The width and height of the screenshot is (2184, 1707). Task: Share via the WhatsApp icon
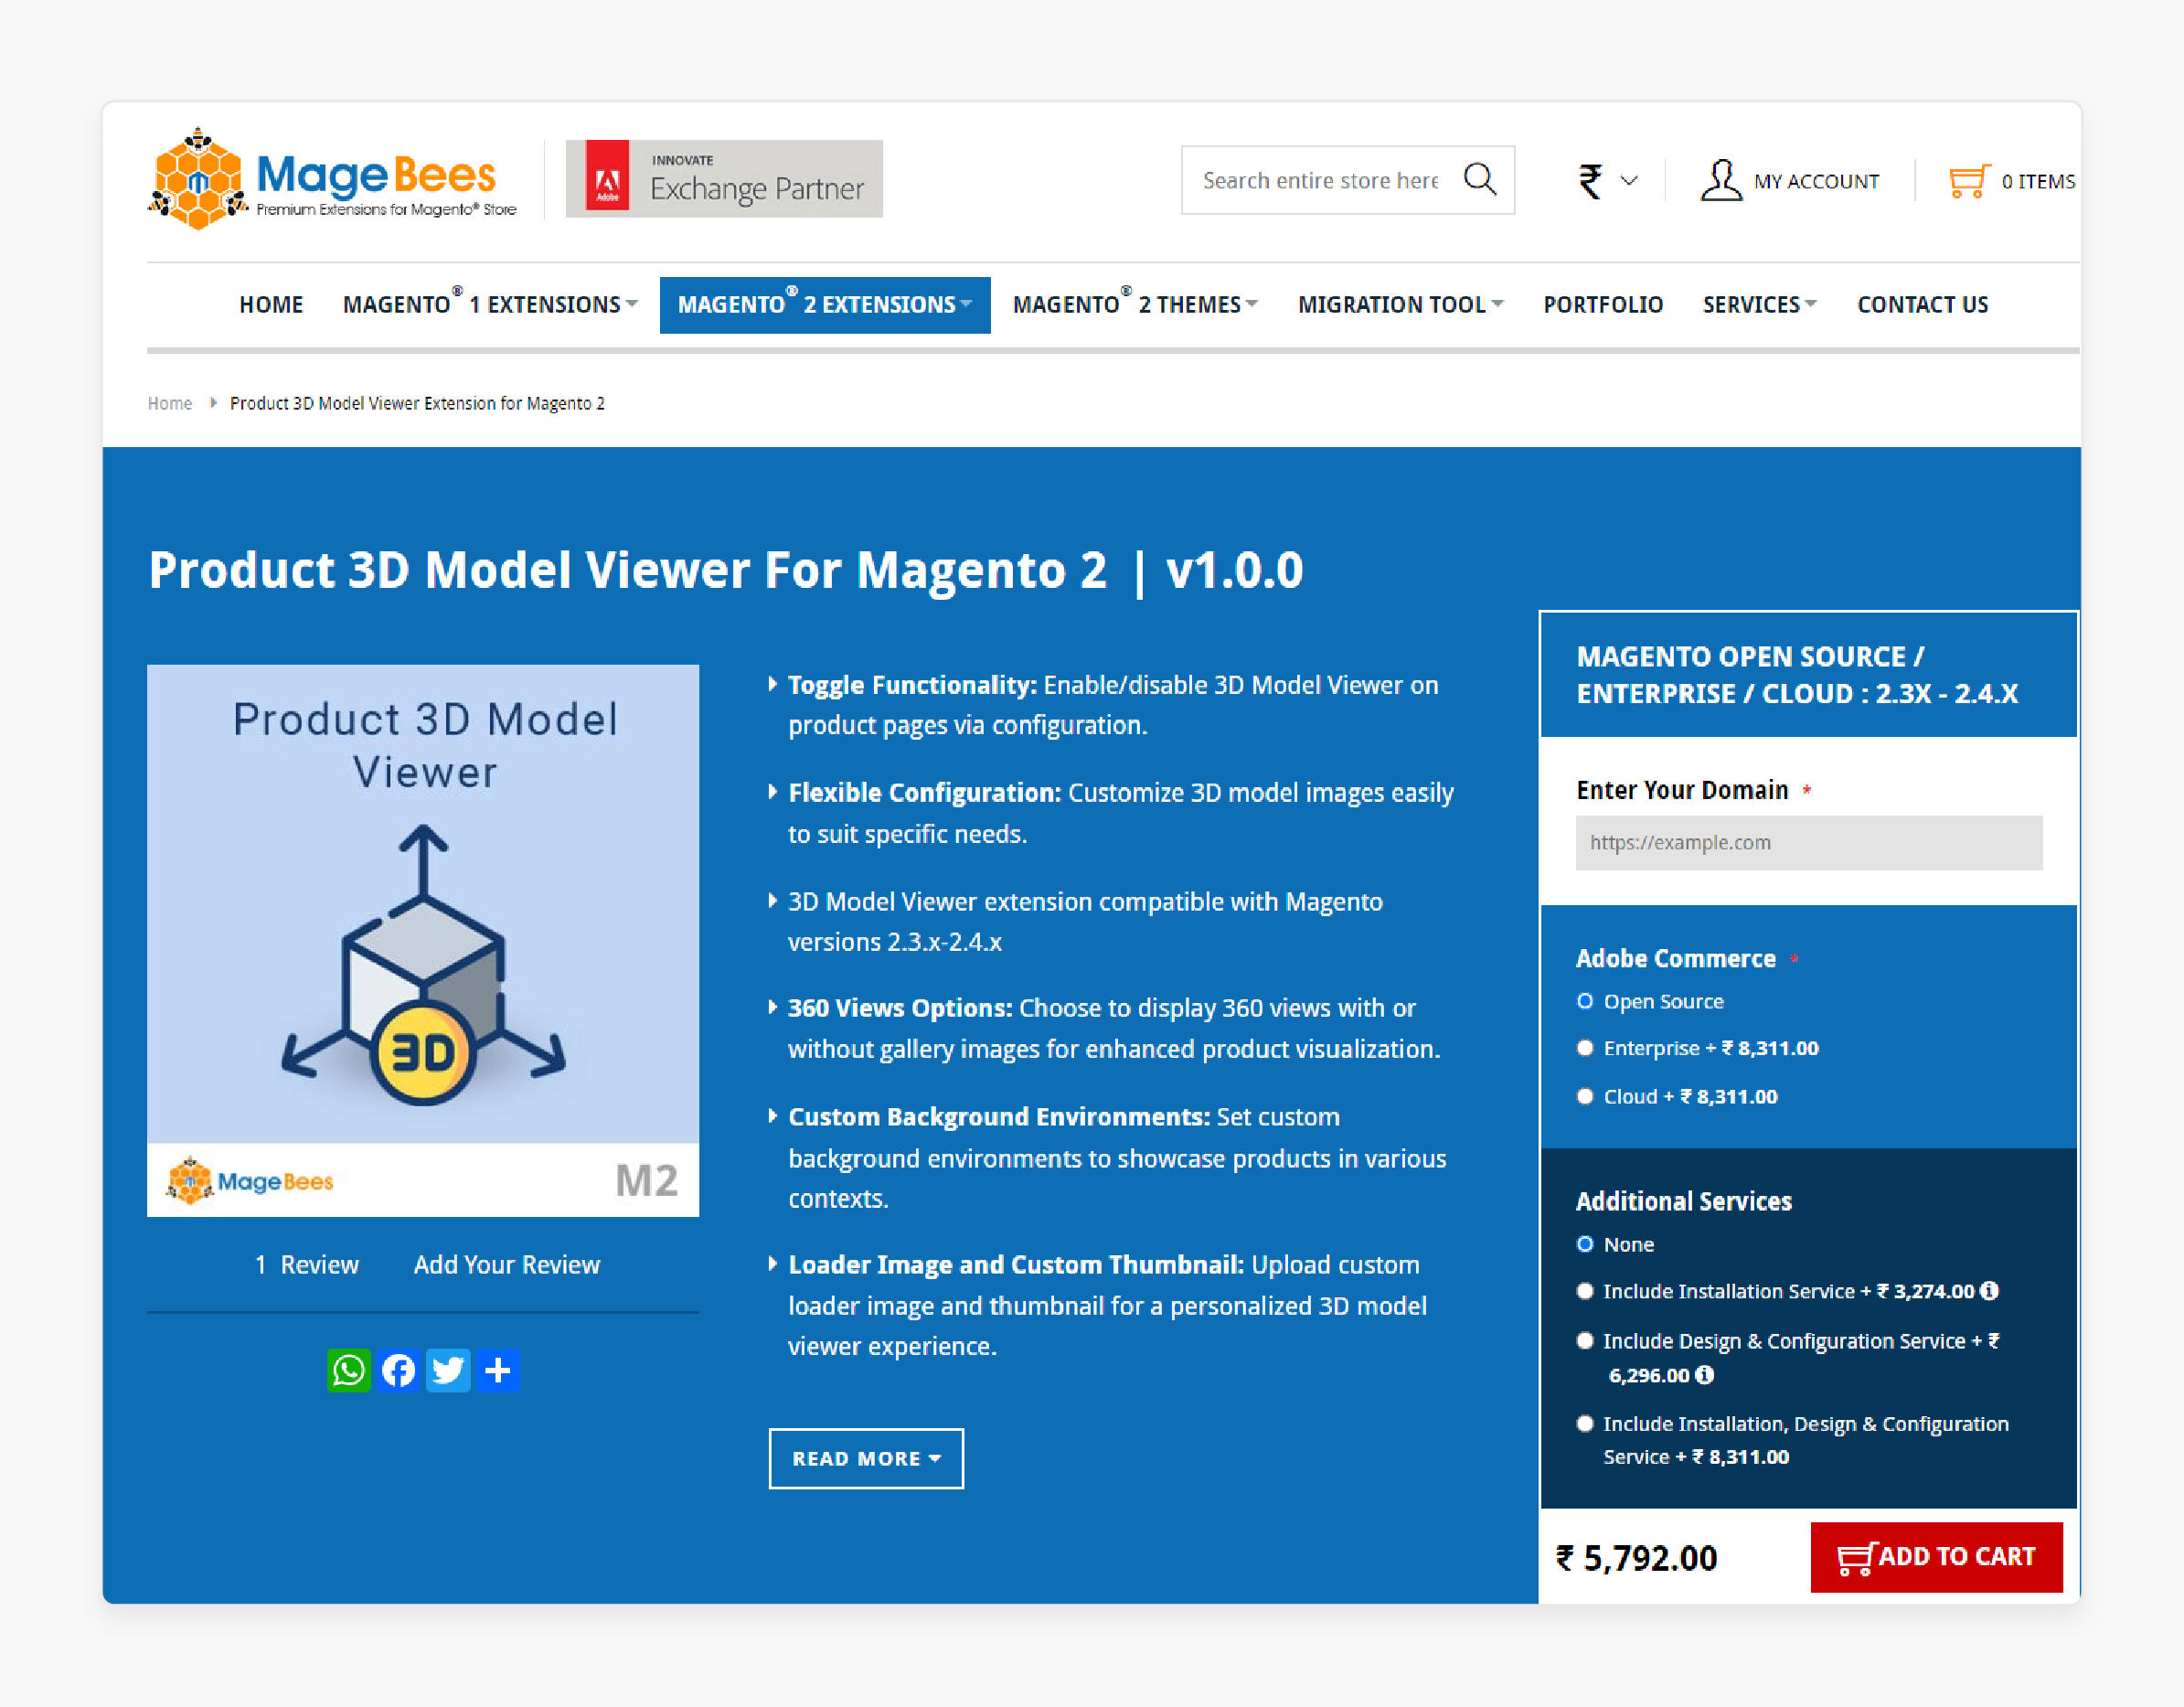point(349,1370)
